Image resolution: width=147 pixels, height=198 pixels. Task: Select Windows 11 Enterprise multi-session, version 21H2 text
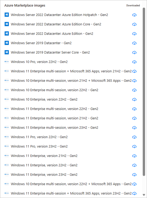click(54, 118)
